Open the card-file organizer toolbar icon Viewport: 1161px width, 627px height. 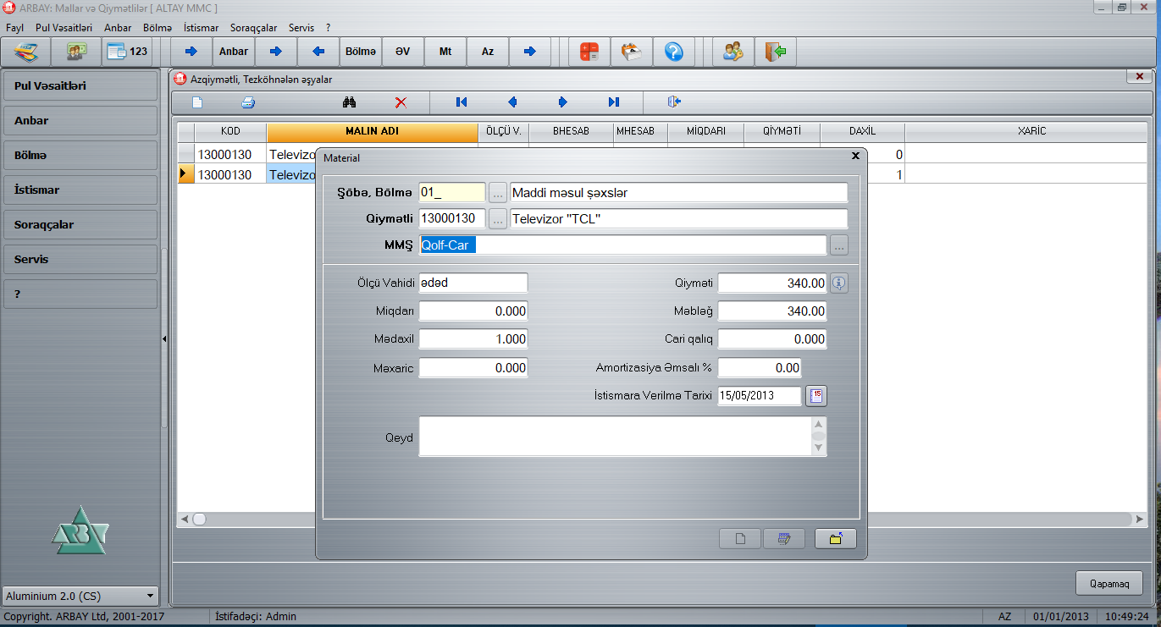(x=632, y=52)
